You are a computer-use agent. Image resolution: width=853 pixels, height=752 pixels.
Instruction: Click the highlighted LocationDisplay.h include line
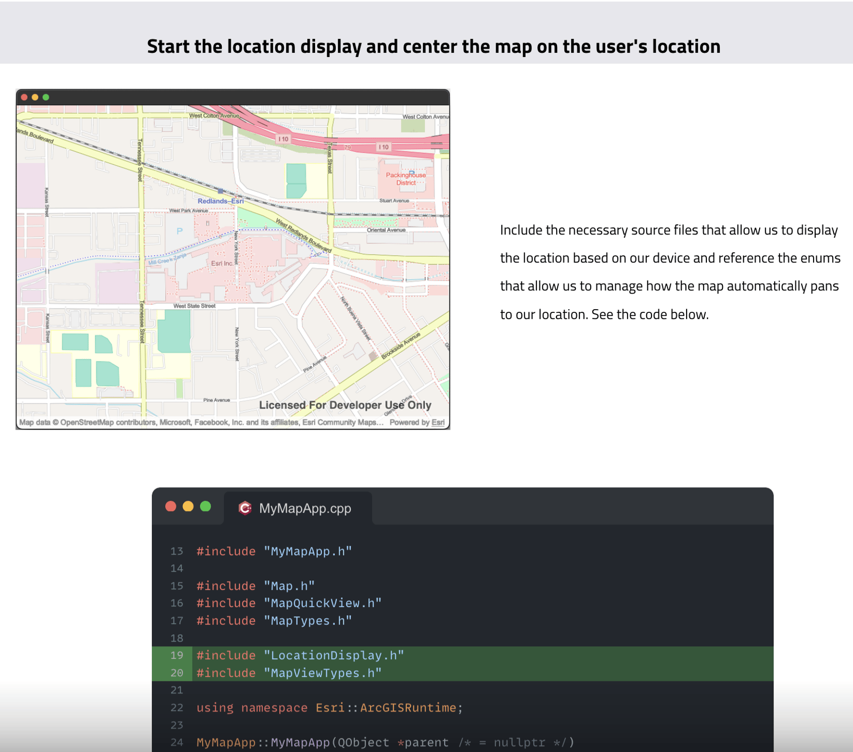(300, 655)
